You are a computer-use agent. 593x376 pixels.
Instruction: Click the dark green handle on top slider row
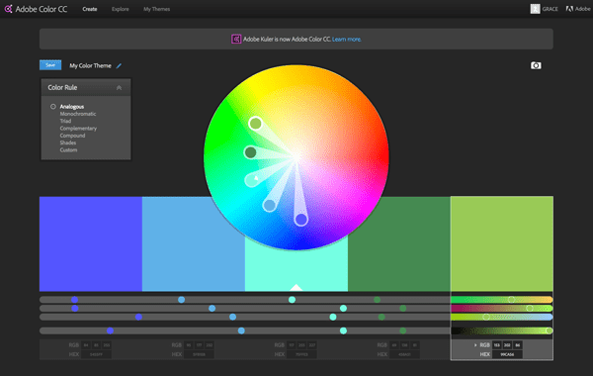378,300
